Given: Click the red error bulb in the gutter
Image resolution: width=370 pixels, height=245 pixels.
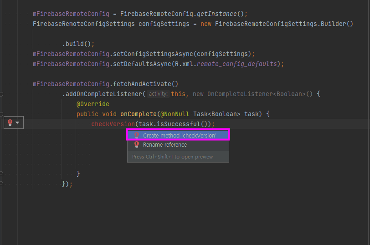Looking at the screenshot, I should tap(10, 122).
